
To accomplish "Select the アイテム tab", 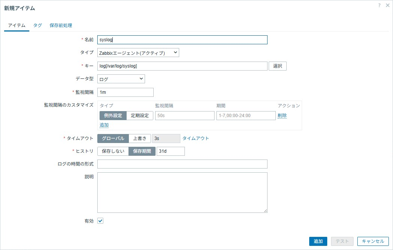I will tap(16, 25).
